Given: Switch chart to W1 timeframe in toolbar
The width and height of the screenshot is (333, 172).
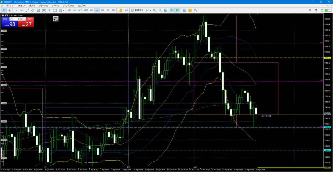Looking at the screenshot, I should [108, 10].
